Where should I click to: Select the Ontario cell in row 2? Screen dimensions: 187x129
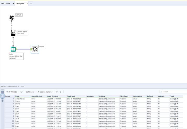point(23,101)
